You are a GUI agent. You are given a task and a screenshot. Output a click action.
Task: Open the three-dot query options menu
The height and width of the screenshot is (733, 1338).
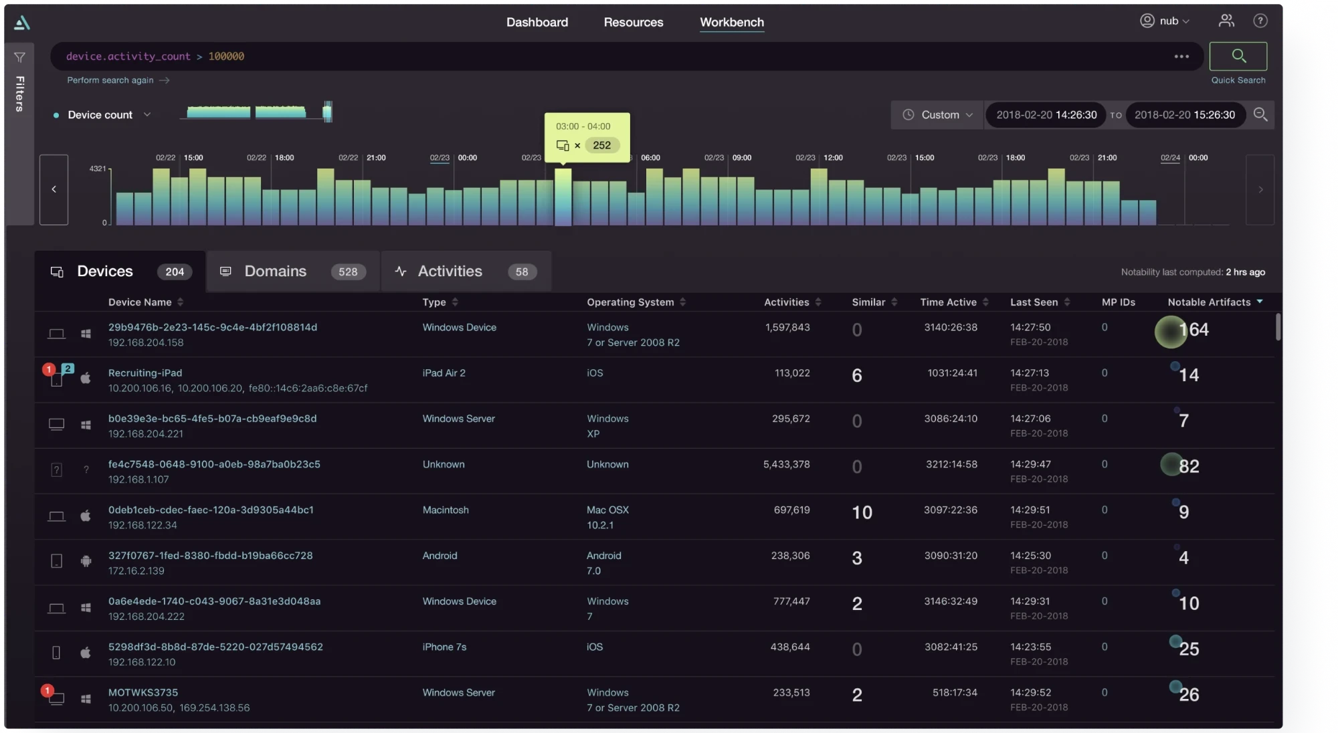coord(1181,56)
